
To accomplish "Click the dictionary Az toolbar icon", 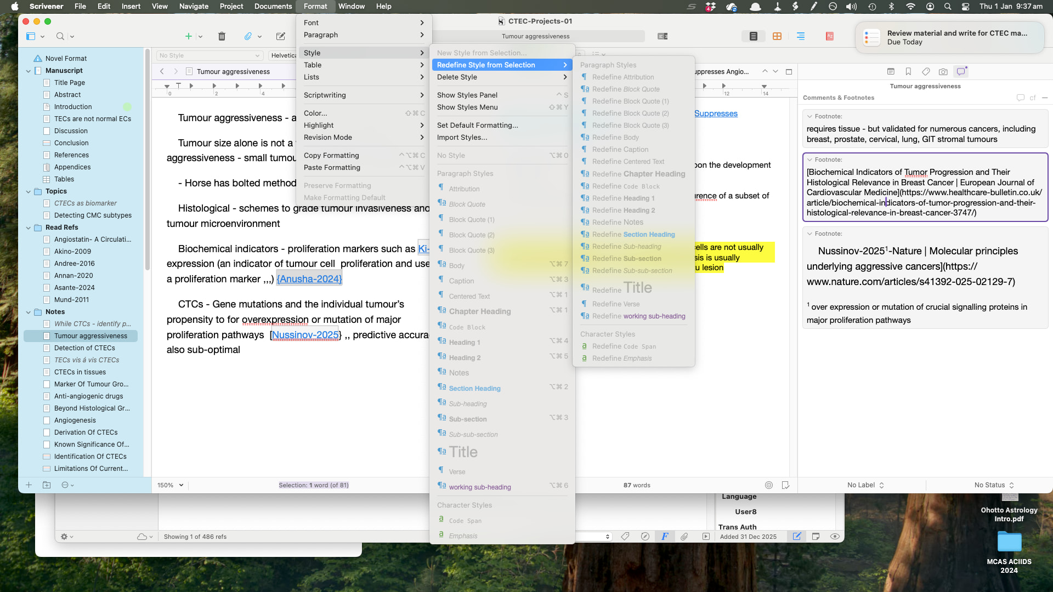I will click(x=829, y=36).
